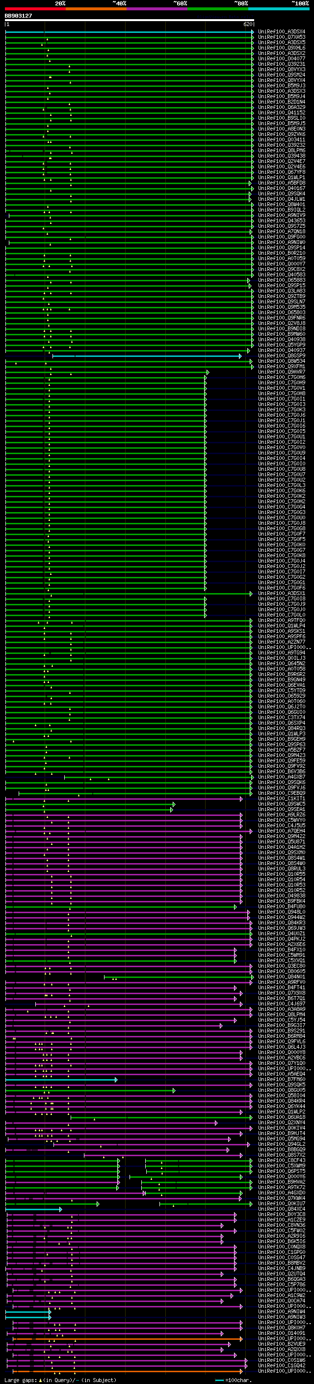
Task: Select the UniRef100_Q39232 label
Action: (282, 145)
